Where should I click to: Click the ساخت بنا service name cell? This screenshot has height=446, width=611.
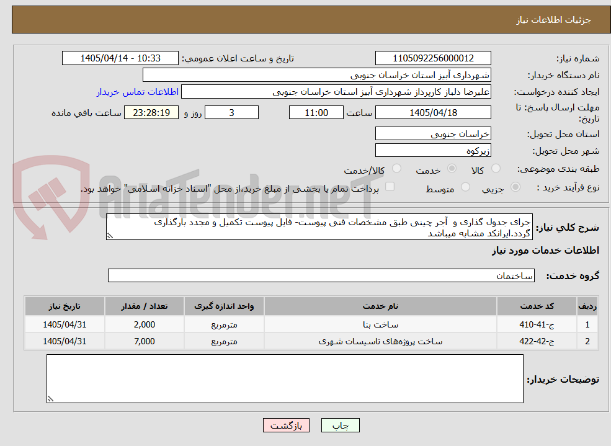[x=380, y=324]
